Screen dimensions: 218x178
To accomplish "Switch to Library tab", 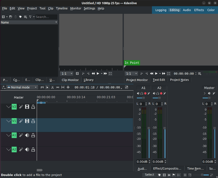I will point(89,80).
